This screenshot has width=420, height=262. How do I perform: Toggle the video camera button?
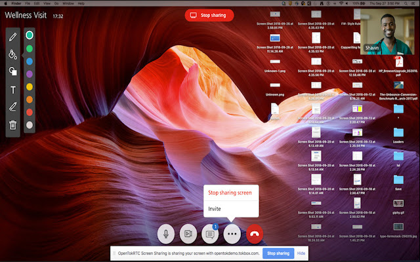coord(189,233)
